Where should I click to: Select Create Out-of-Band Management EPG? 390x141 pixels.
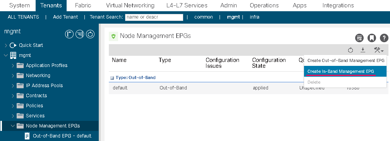[345, 60]
